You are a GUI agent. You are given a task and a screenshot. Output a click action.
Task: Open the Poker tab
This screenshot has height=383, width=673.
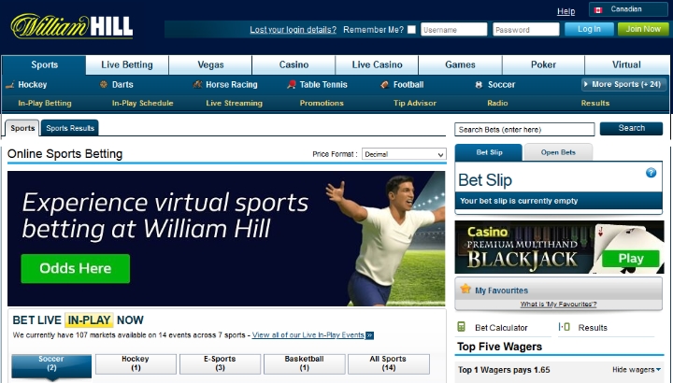543,64
